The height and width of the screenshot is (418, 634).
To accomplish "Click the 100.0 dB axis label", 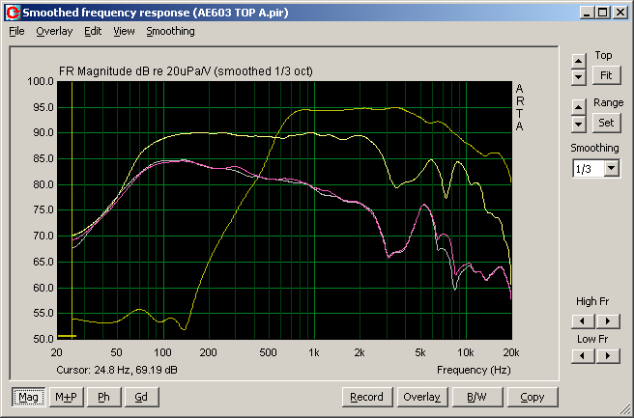I will pyautogui.click(x=41, y=82).
